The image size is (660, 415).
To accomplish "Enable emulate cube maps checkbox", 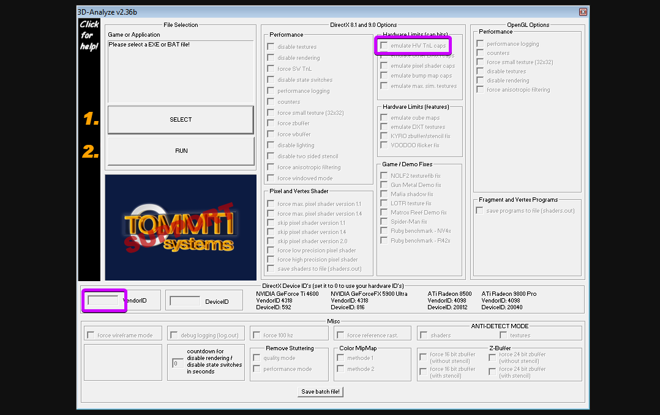I will click(384, 117).
